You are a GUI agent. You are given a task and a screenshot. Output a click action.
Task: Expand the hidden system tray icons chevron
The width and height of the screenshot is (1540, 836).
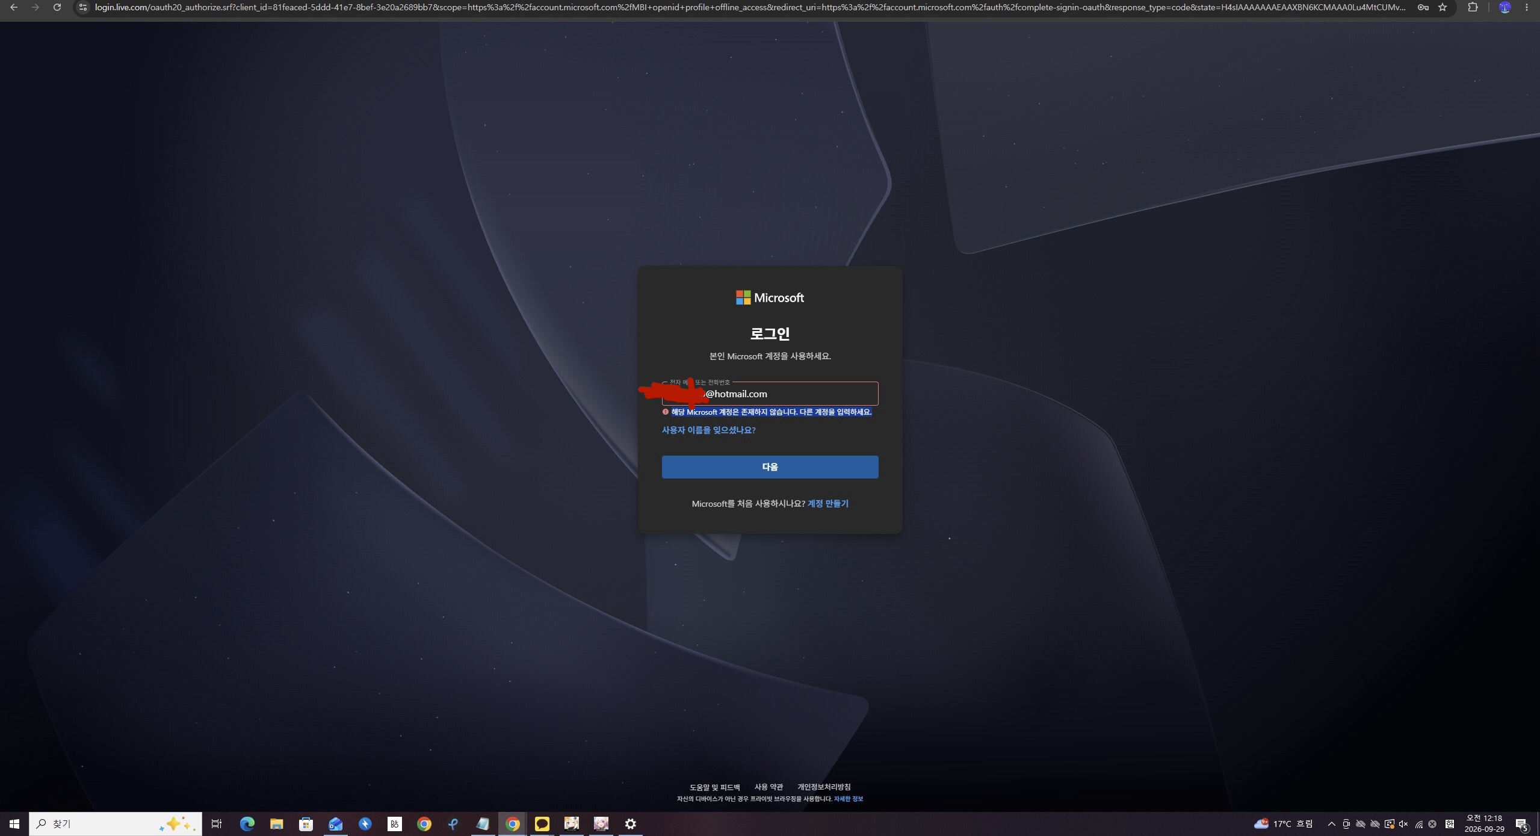pyautogui.click(x=1331, y=824)
